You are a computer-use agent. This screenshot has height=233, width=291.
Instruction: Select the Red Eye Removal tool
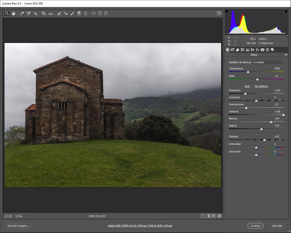(66, 13)
